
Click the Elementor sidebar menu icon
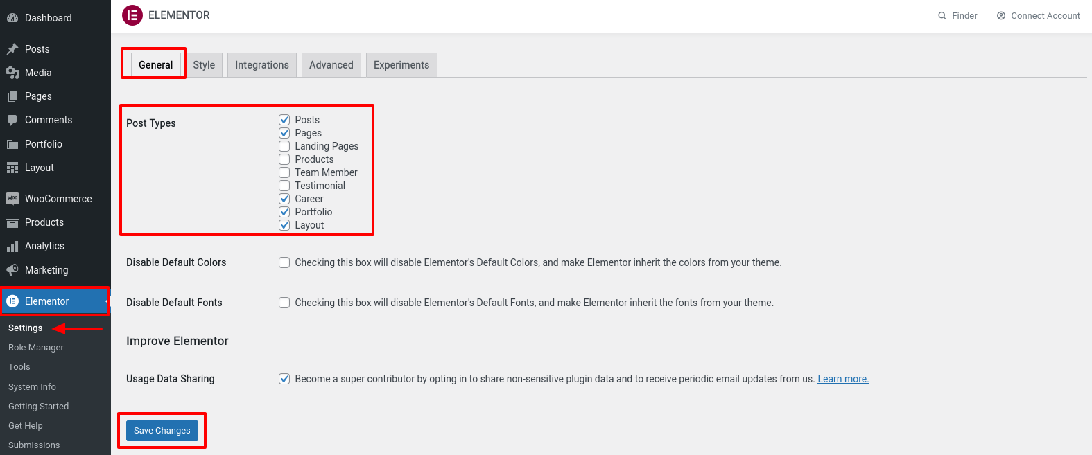pyautogui.click(x=12, y=301)
